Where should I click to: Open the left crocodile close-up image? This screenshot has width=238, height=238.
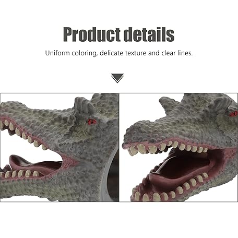pos(59,148)
